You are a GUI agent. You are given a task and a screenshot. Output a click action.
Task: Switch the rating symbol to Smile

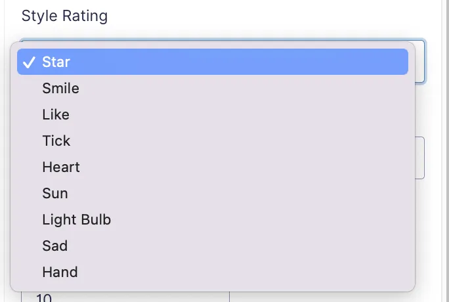(60, 89)
